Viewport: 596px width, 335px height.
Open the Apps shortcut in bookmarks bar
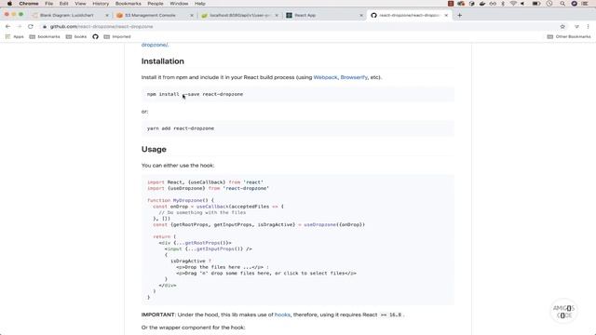[x=15, y=37]
